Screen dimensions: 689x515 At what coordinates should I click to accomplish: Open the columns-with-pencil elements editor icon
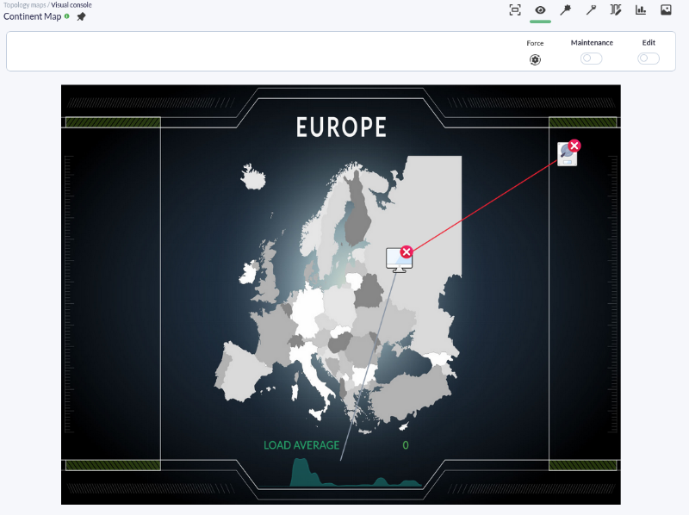coord(616,10)
